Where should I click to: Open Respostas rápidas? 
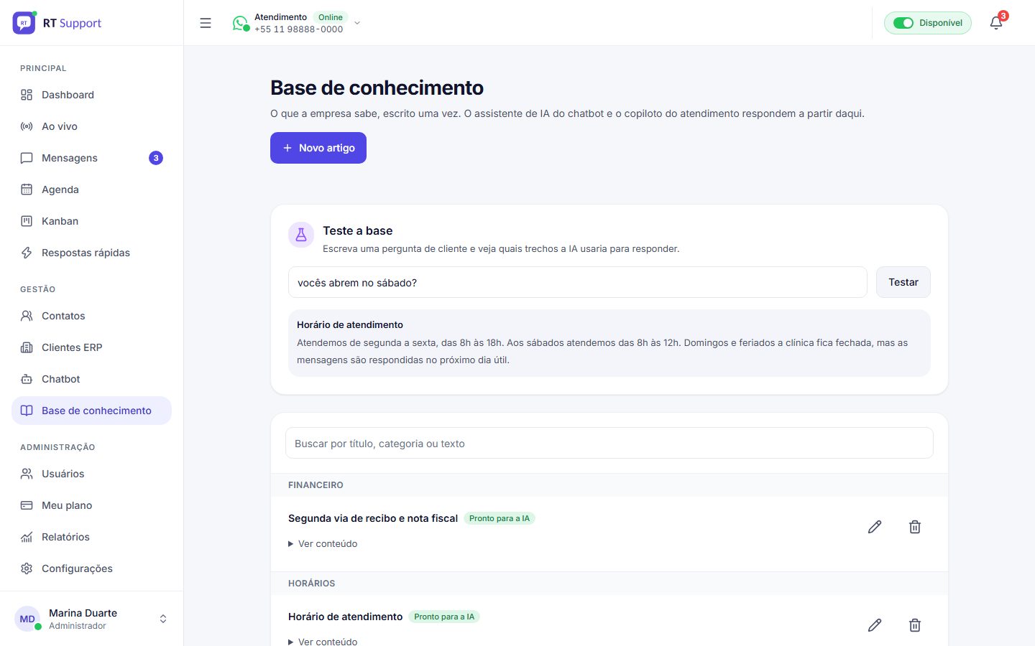[x=91, y=253]
